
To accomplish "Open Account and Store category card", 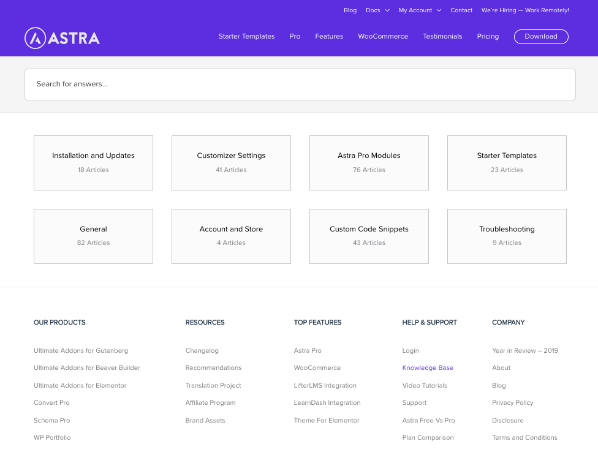I will [231, 236].
